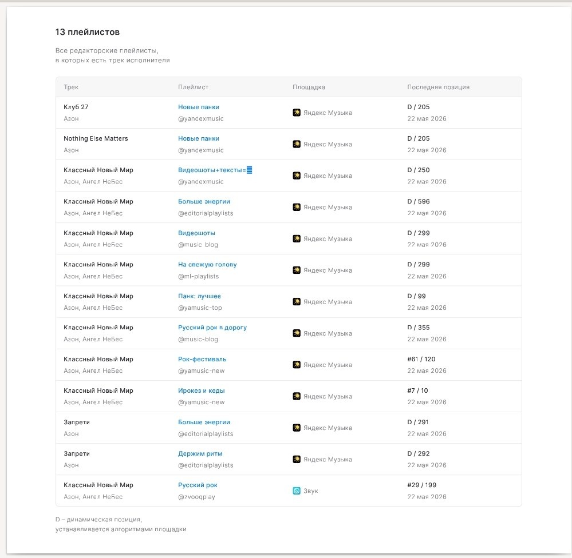The width and height of the screenshot is (572, 558).
Task: Click the Плейлист column header
Action: [193, 87]
